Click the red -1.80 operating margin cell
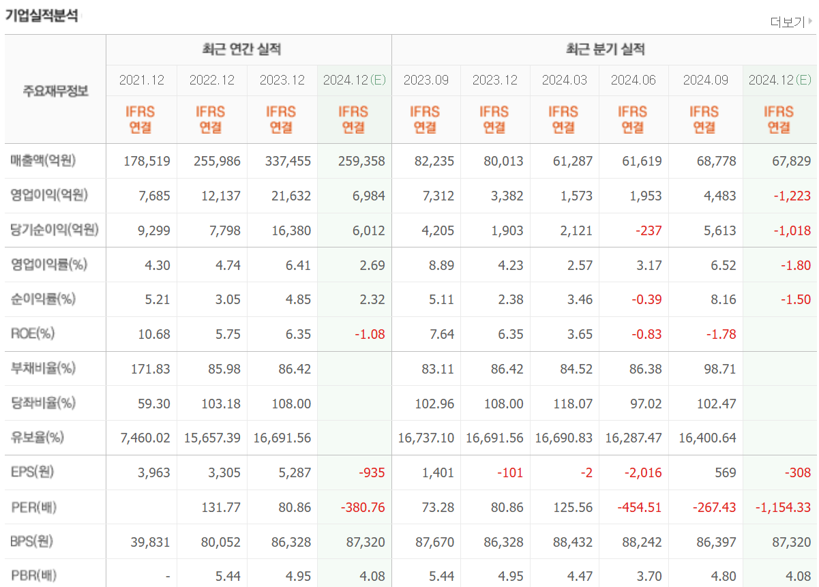The height and width of the screenshot is (587, 819). pyautogui.click(x=796, y=266)
